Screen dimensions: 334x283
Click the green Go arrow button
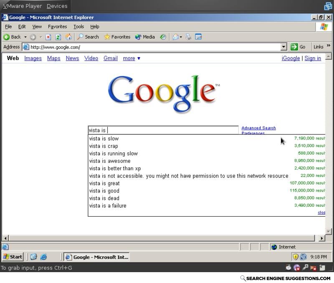(294, 47)
